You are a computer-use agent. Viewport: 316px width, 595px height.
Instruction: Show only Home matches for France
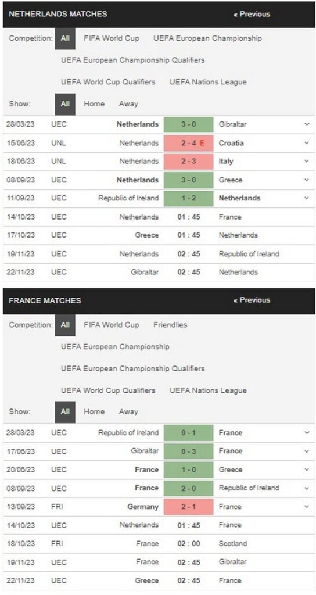point(94,412)
